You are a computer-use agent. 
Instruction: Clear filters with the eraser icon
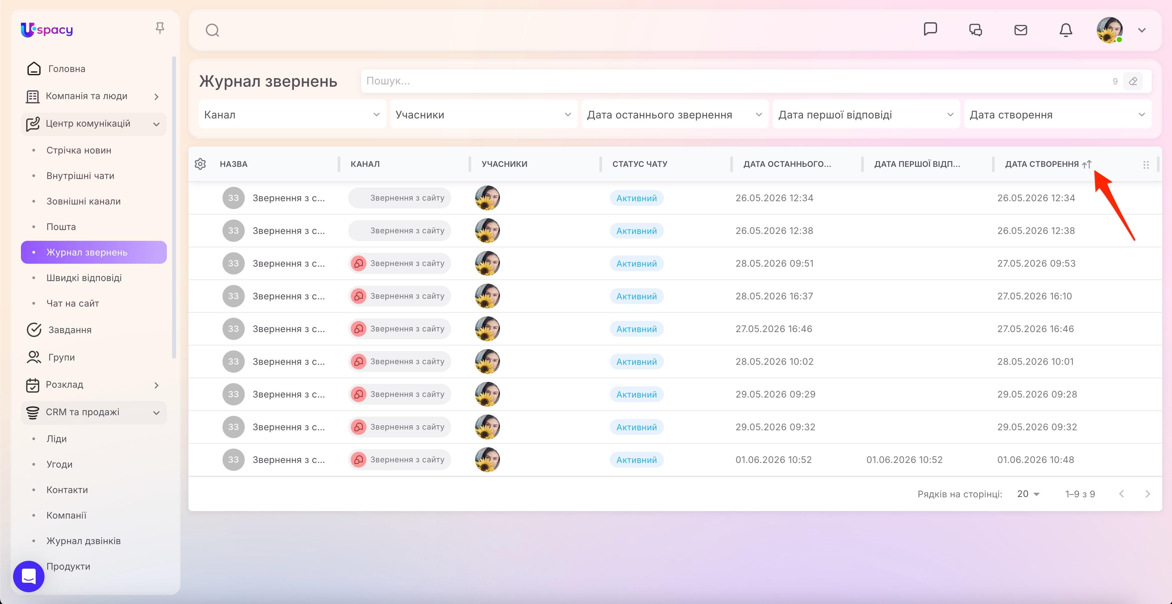[x=1133, y=81]
